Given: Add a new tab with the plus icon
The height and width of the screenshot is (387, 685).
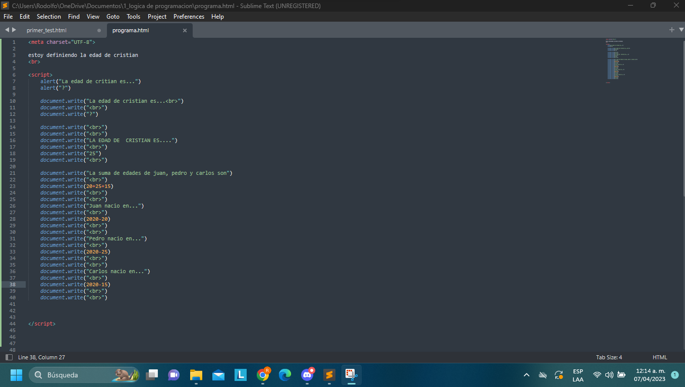Looking at the screenshot, I should click(x=671, y=30).
